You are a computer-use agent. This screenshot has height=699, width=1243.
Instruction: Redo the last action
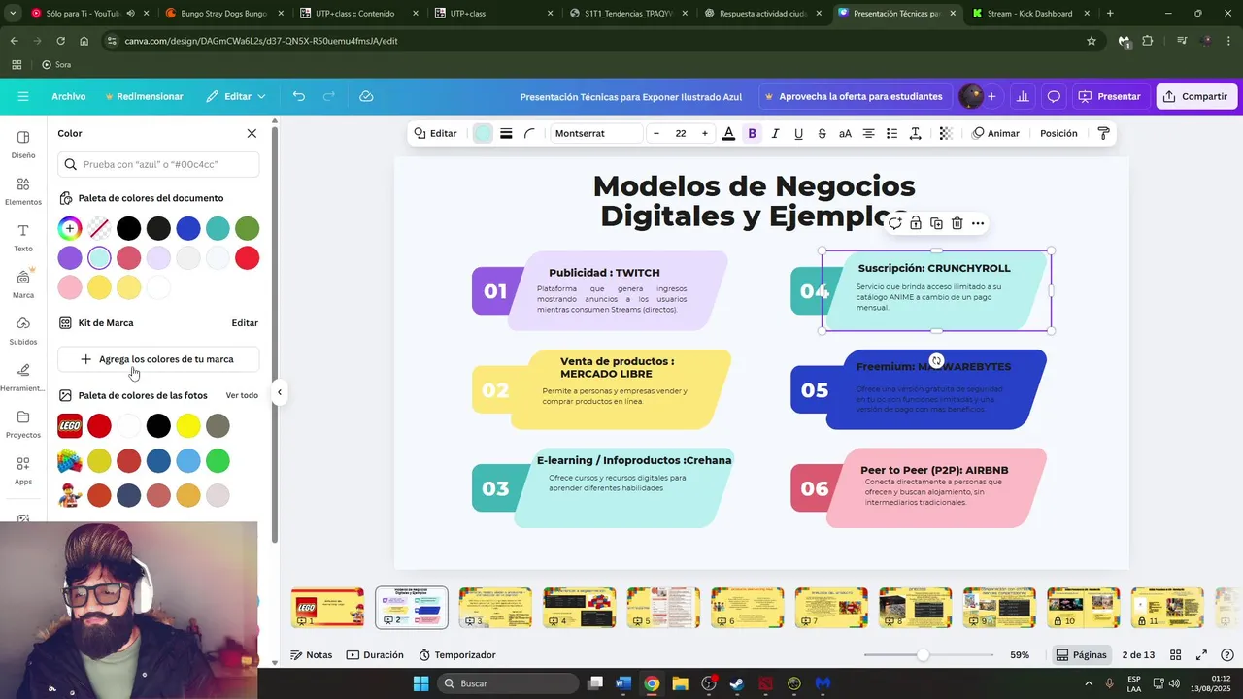coord(329,96)
